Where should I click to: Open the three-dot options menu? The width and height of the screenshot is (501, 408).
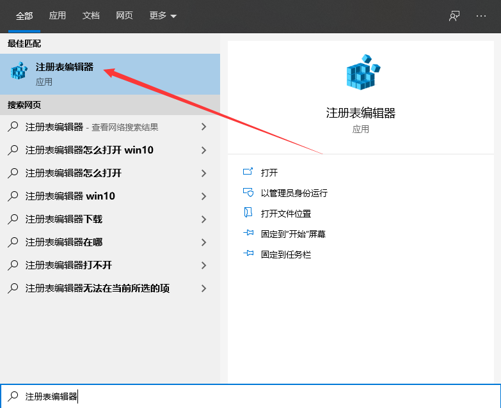pyautogui.click(x=481, y=16)
